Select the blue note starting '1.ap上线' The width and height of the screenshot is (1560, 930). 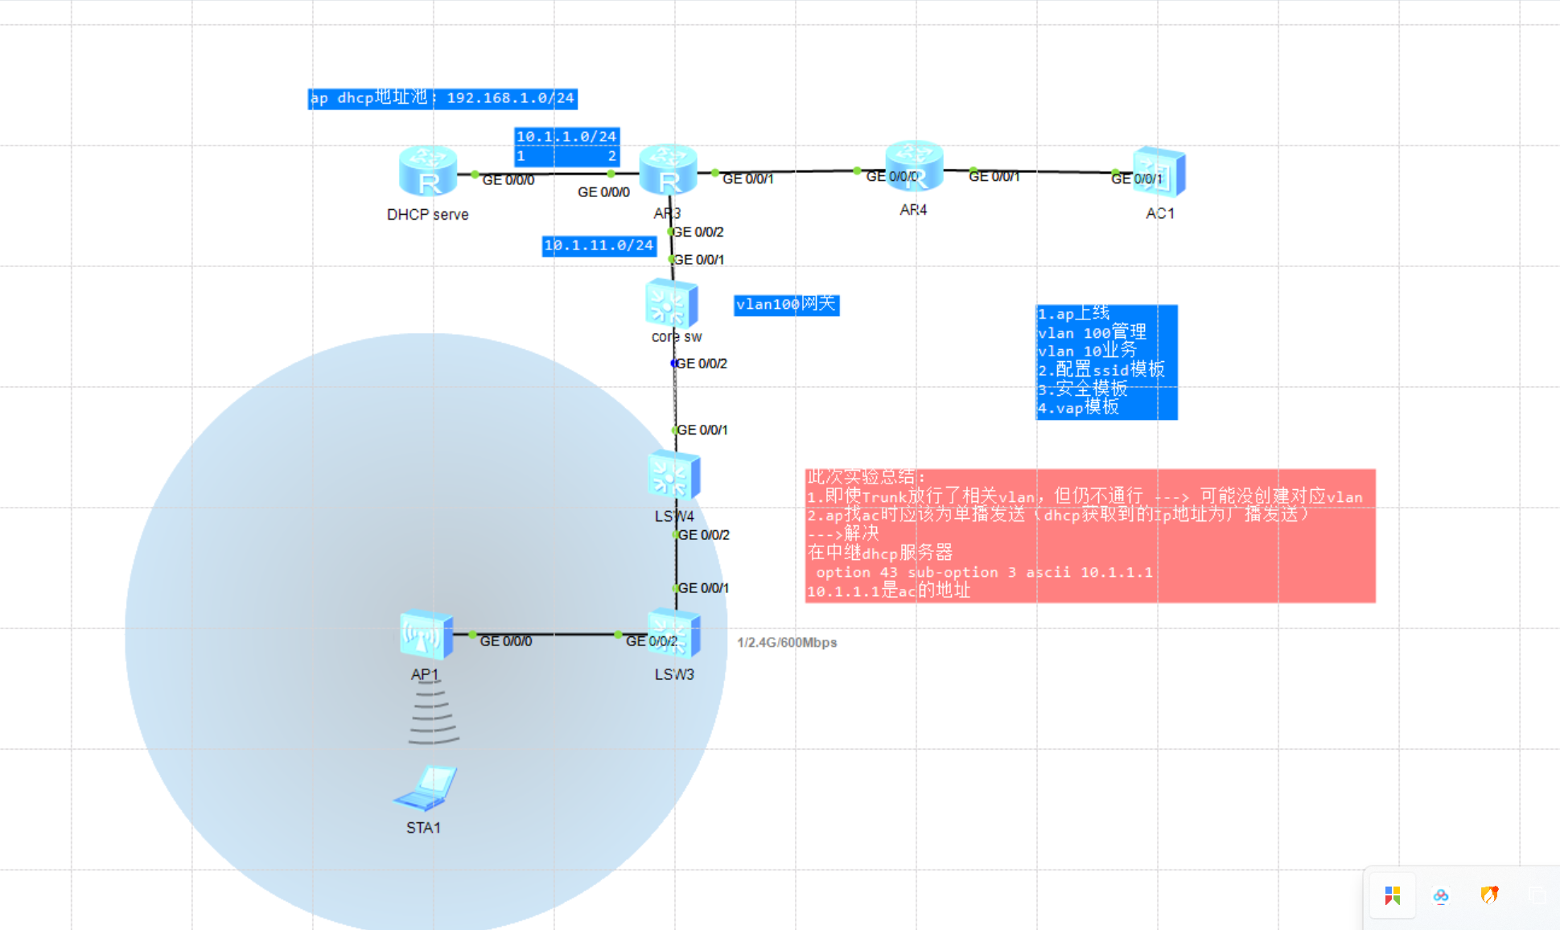(1107, 362)
